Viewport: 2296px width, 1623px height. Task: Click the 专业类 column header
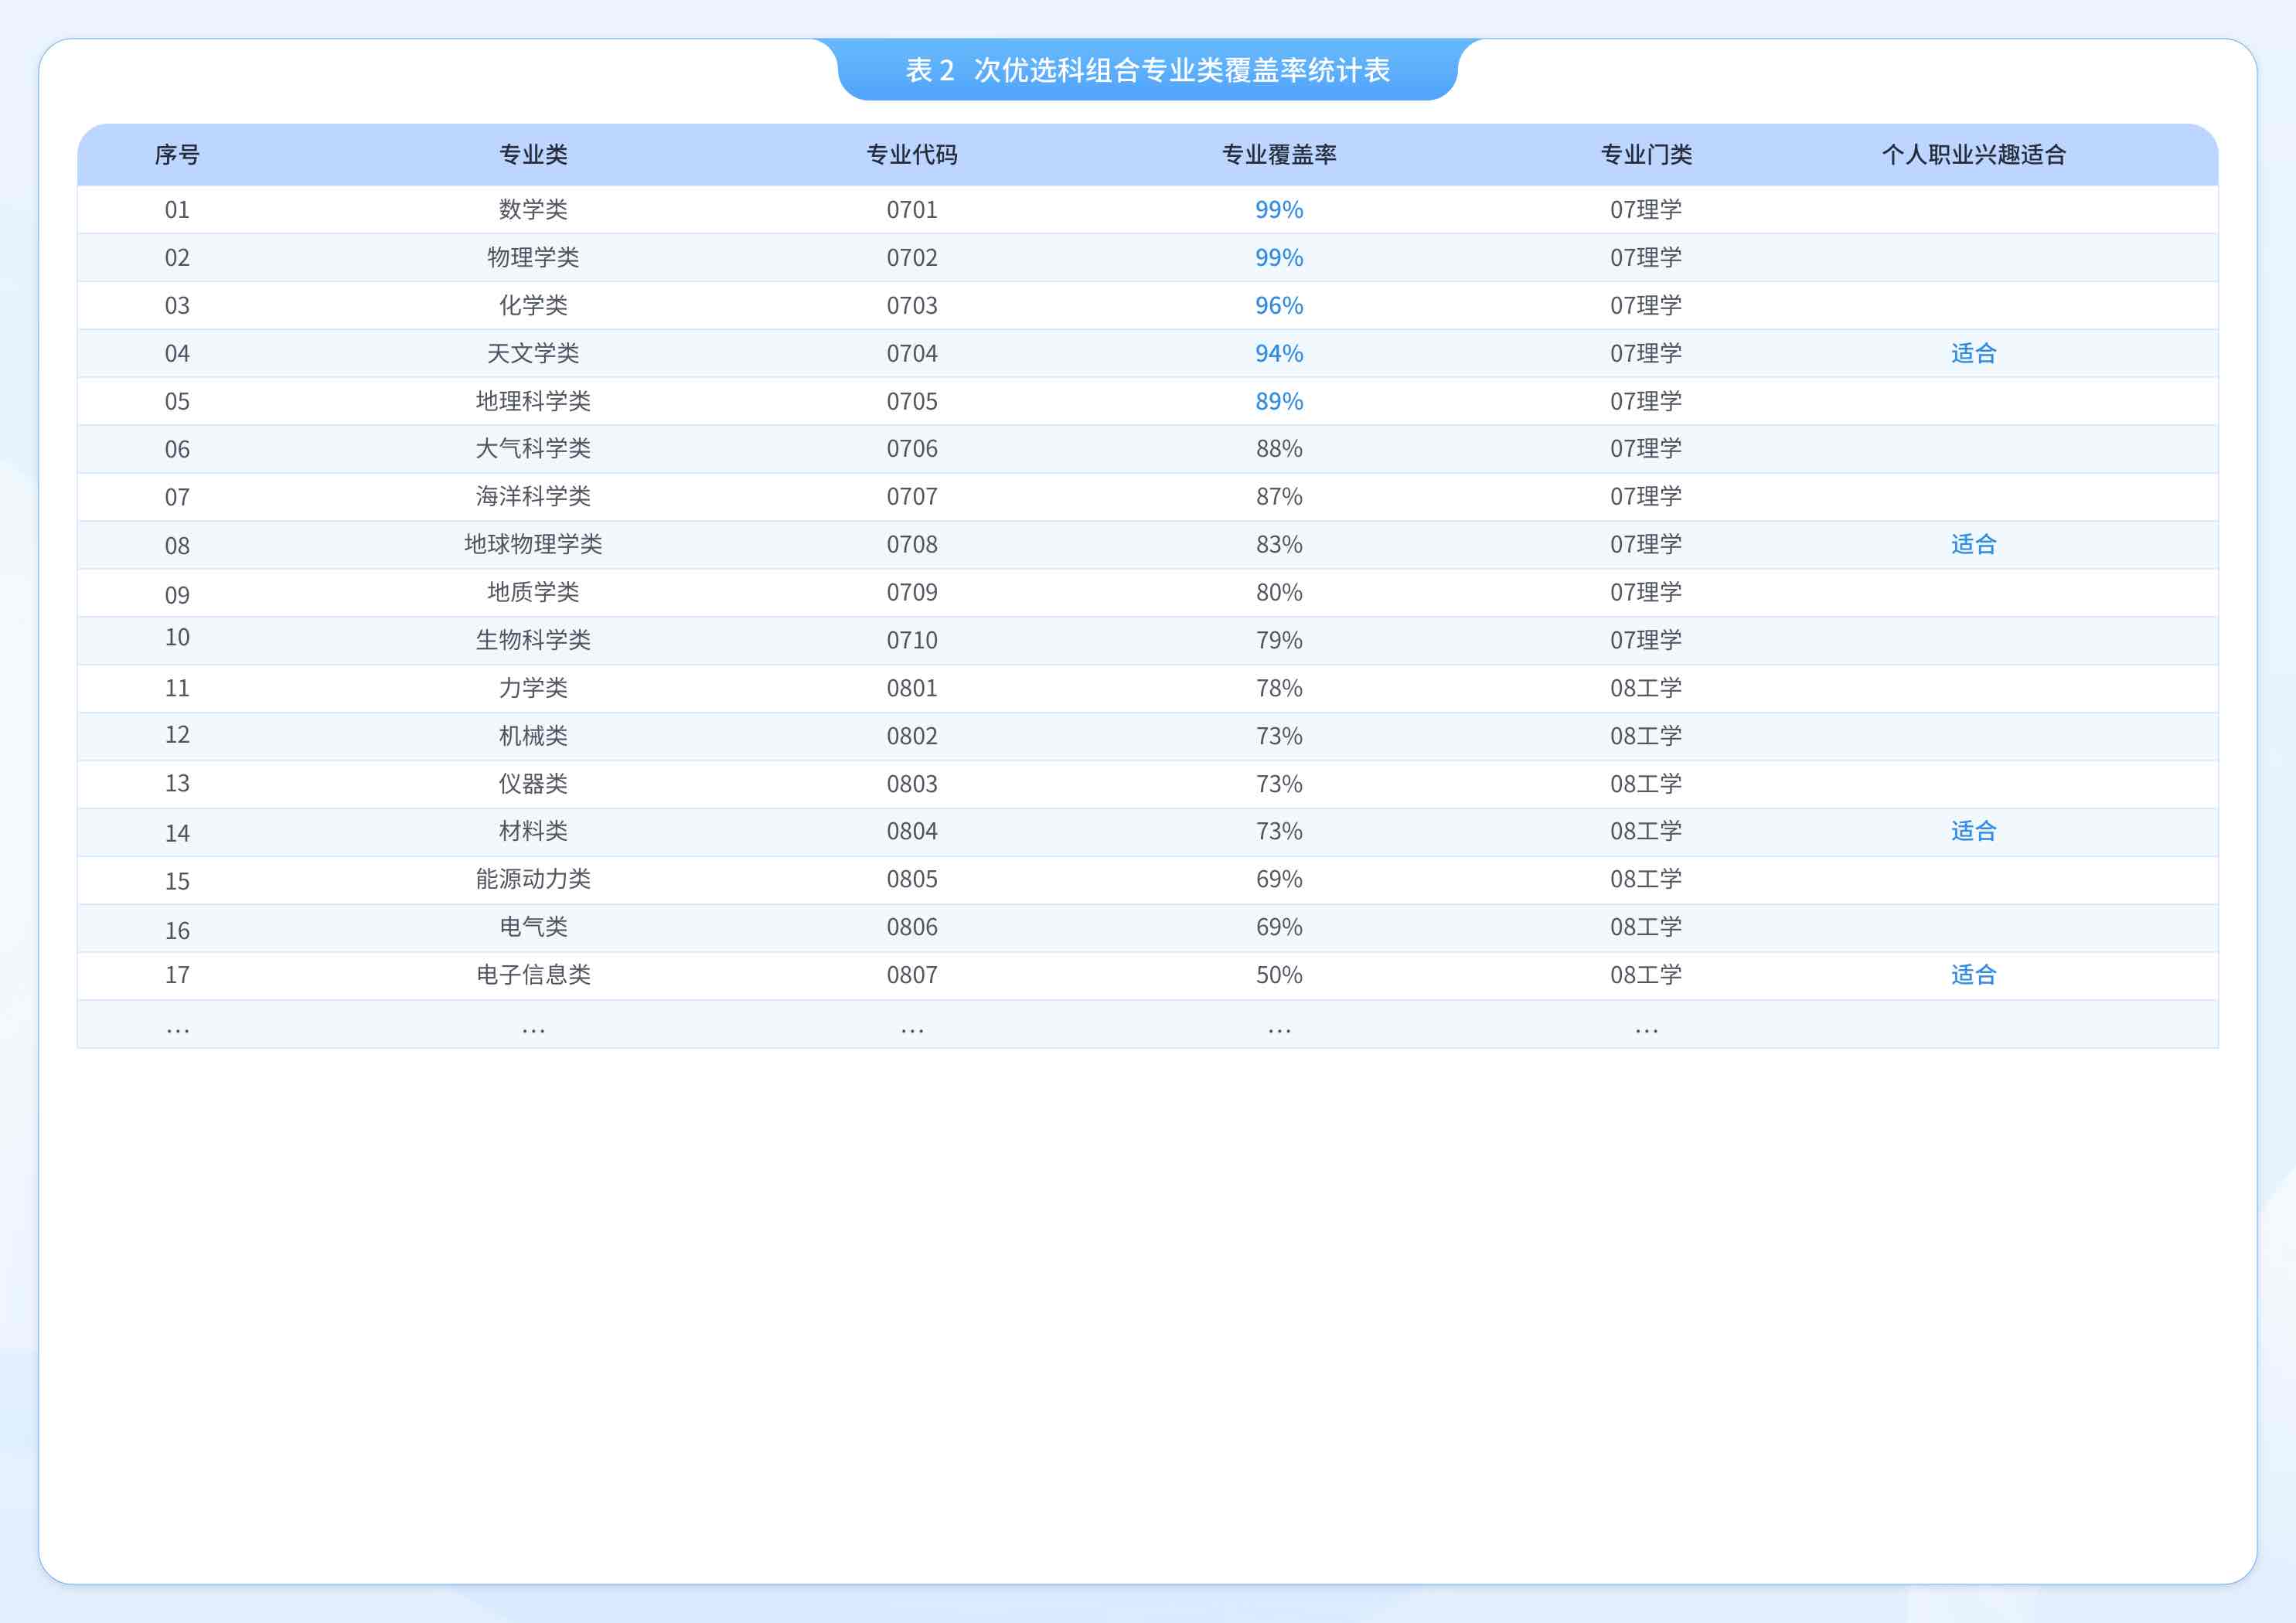pyautogui.click(x=533, y=155)
